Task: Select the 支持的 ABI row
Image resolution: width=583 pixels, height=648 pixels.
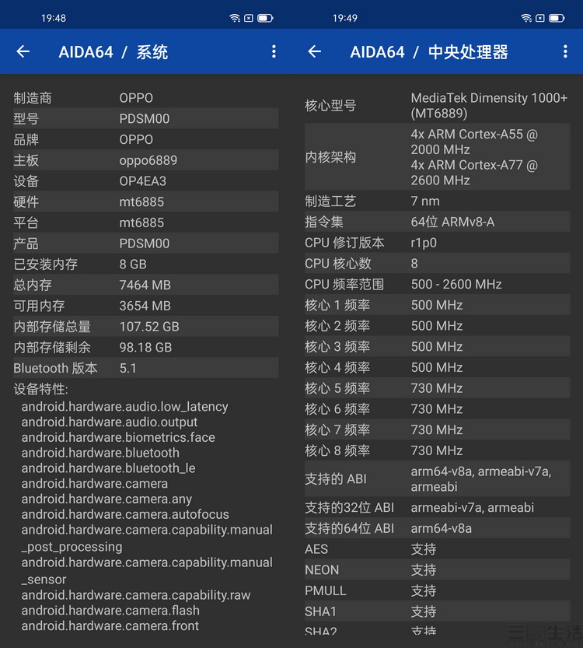Action: point(437,479)
